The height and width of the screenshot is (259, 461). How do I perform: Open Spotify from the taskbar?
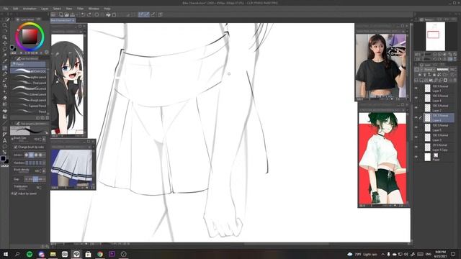click(x=30, y=254)
